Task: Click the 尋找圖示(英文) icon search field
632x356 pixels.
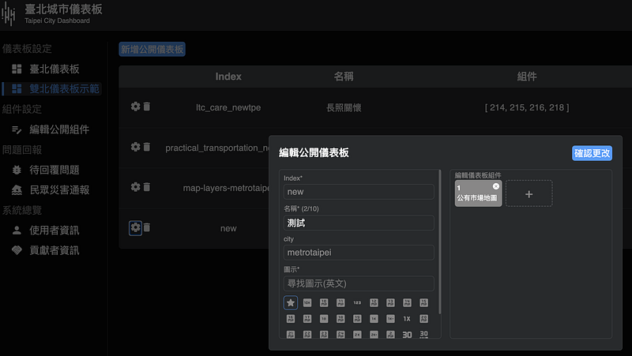Action: coord(359,283)
